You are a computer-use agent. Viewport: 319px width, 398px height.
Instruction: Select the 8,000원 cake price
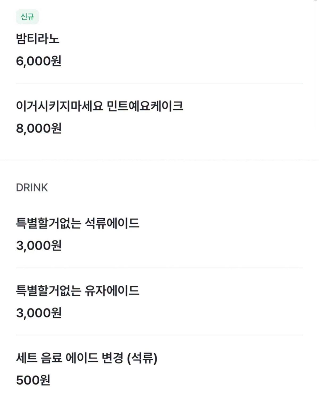(x=39, y=128)
